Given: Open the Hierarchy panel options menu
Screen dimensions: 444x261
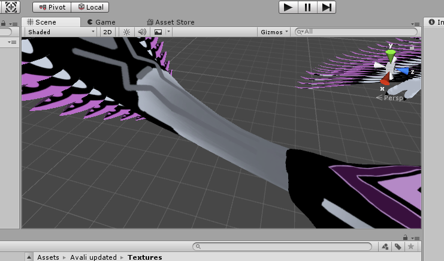Looking at the screenshot, I should point(13,24).
